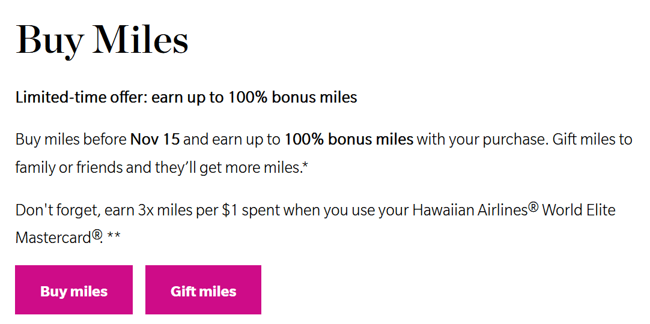Click 'Gift miles to' in the paragraph
Viewport: 650px width, 324px height.
pyautogui.click(x=592, y=140)
